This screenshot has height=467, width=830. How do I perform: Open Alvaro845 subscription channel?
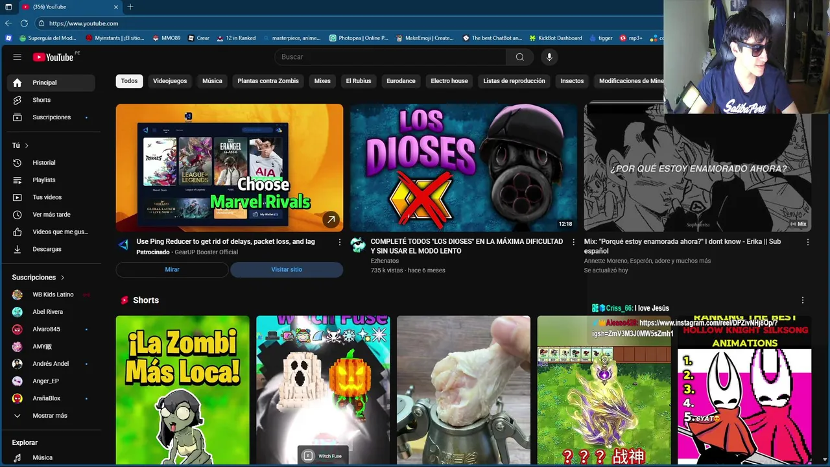point(51,329)
